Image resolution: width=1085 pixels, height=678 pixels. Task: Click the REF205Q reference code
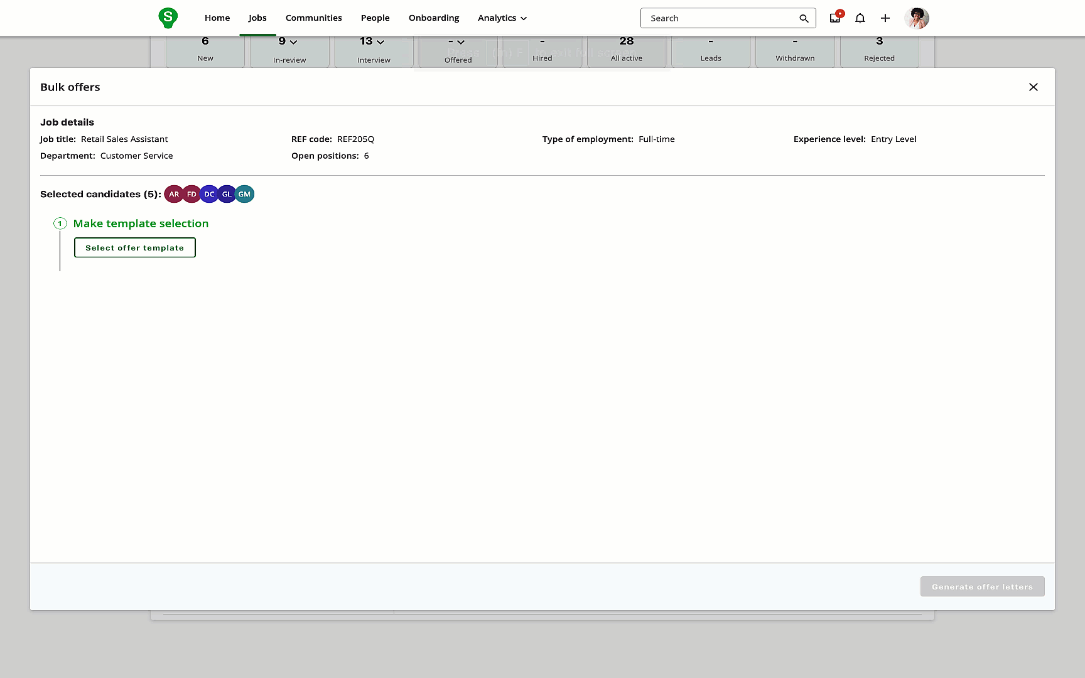355,139
